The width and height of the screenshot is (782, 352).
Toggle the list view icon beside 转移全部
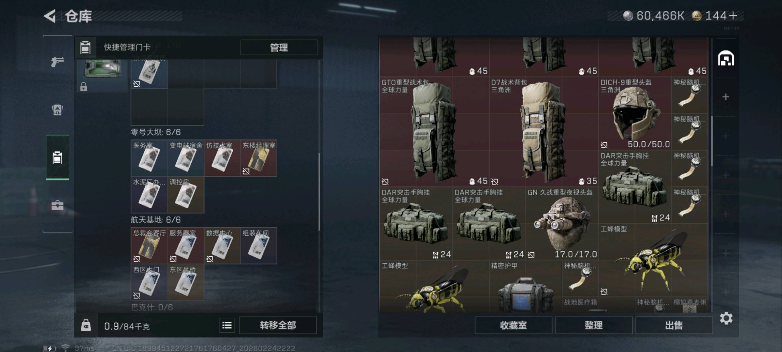point(227,325)
